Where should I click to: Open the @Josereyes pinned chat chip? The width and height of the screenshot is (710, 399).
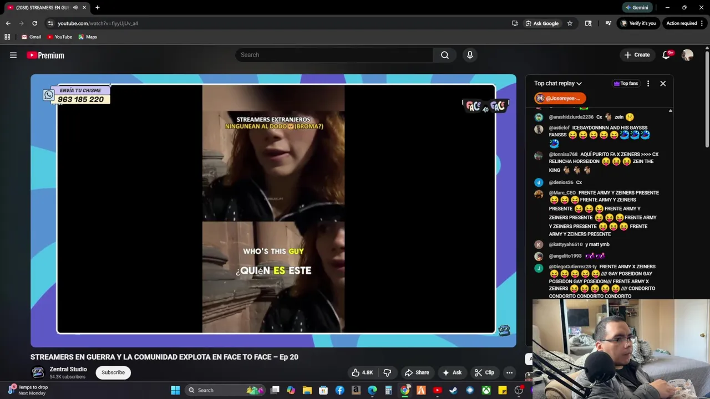click(560, 98)
